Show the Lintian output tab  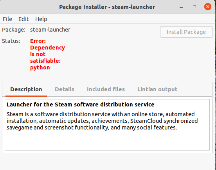157,89
